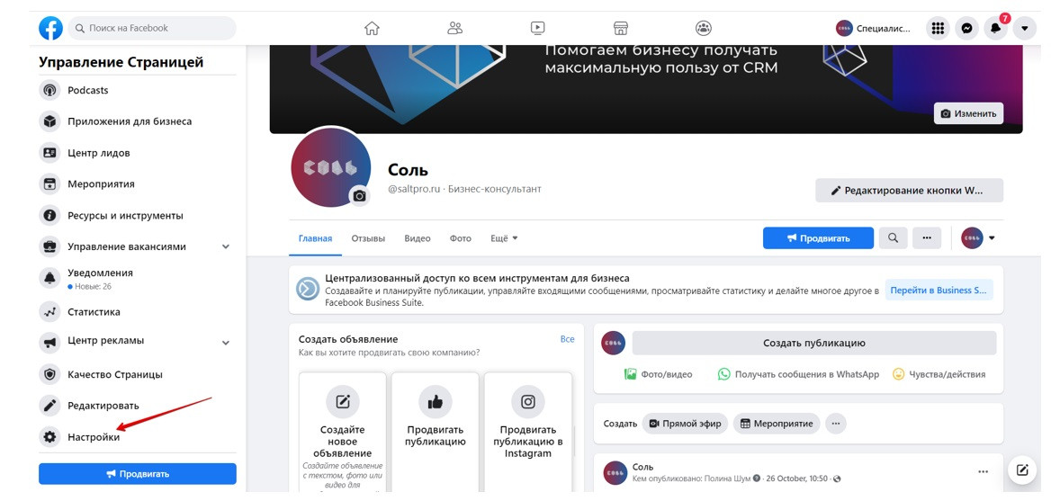Open the Ещё tab dropdown

(x=504, y=238)
